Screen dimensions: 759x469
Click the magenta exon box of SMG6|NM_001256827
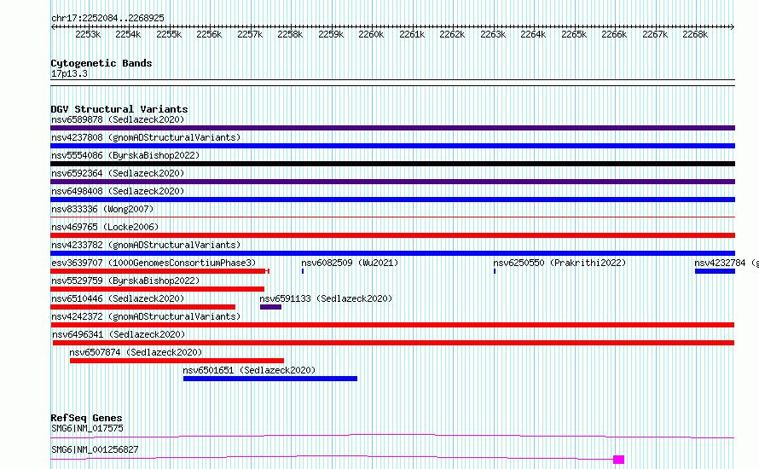(618, 460)
